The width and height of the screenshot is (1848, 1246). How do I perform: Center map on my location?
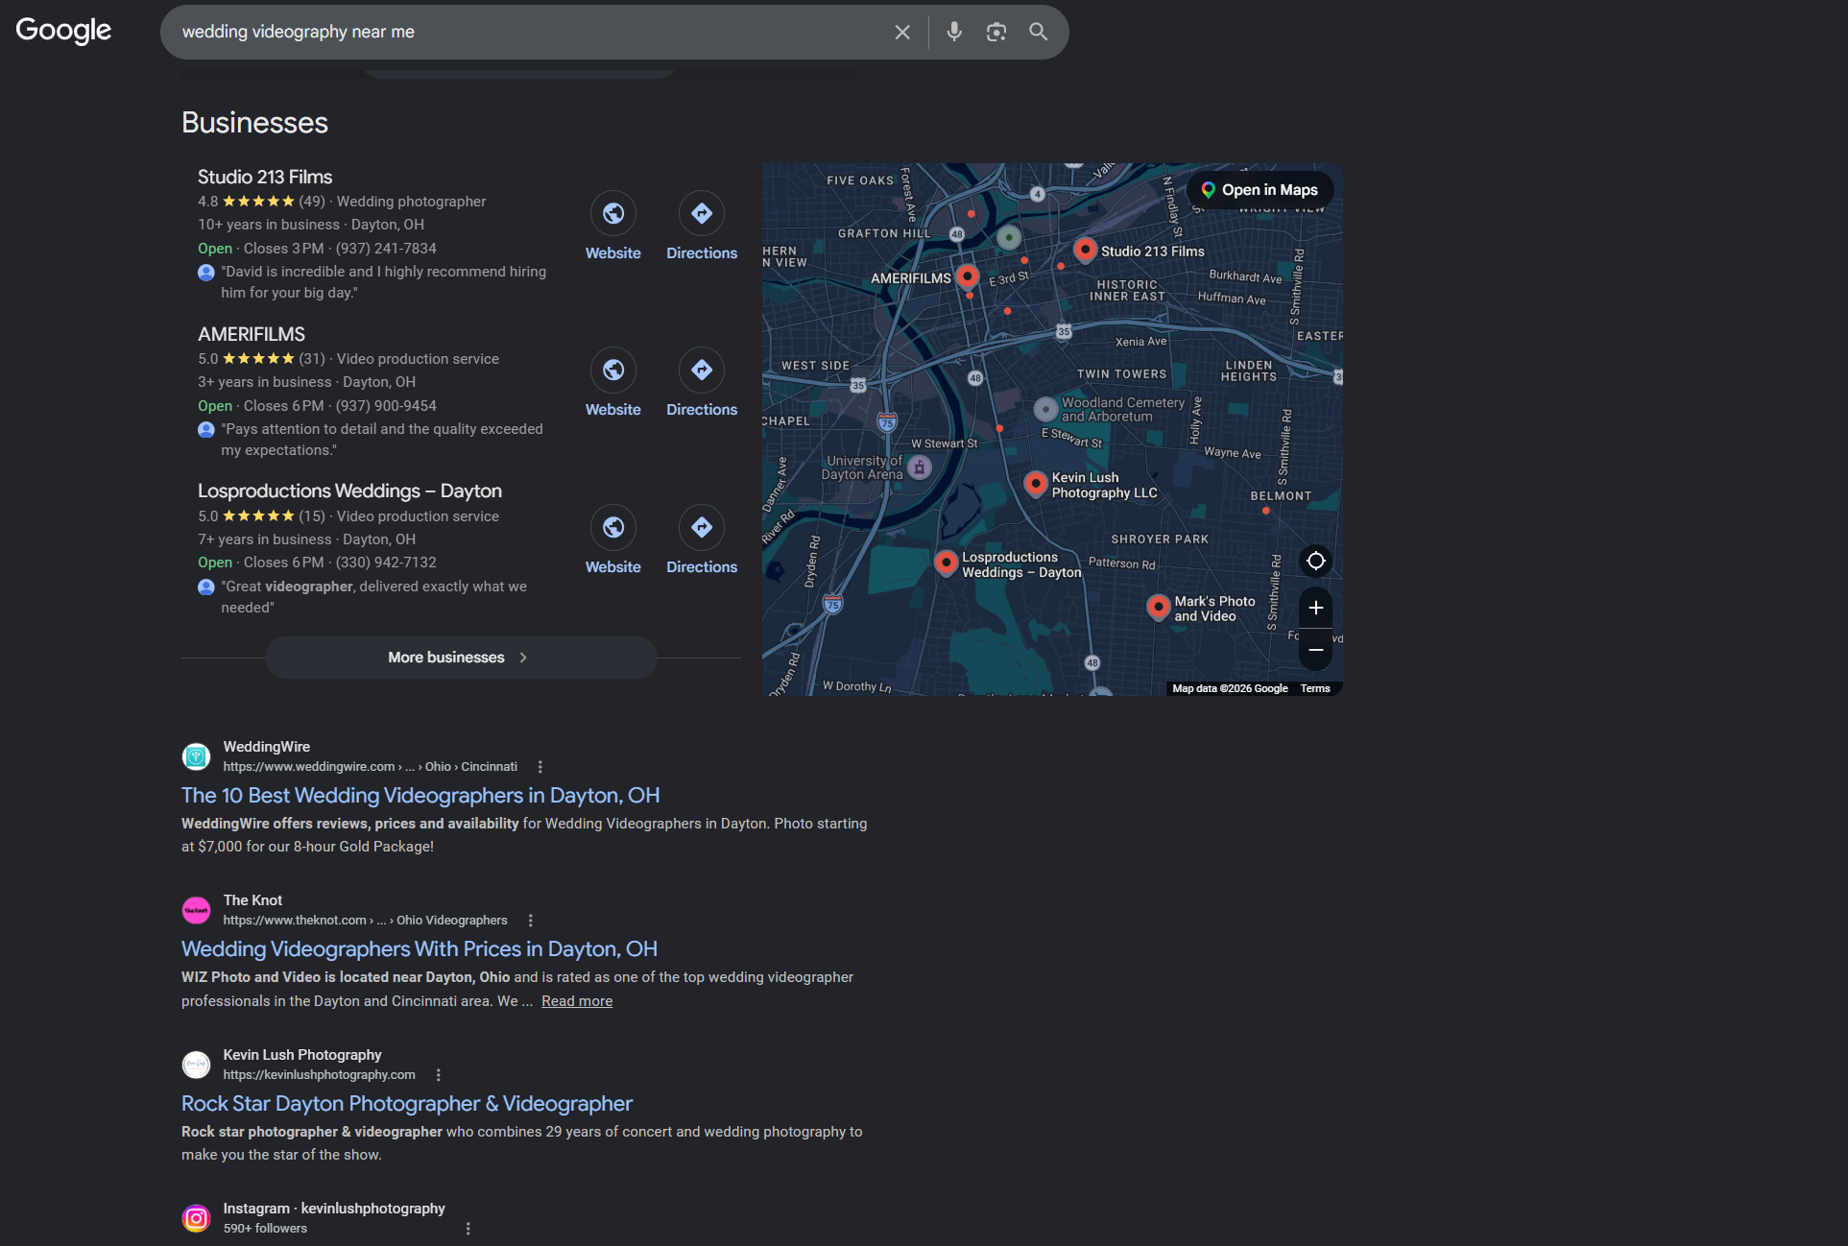(x=1316, y=561)
